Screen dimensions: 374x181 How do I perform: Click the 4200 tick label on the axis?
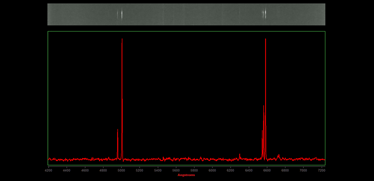click(49, 170)
